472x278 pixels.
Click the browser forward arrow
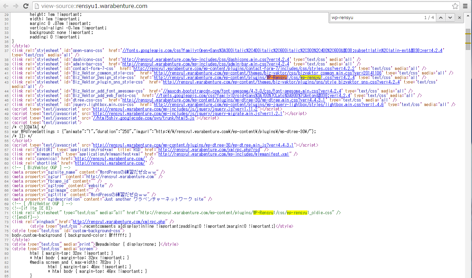[16, 6]
